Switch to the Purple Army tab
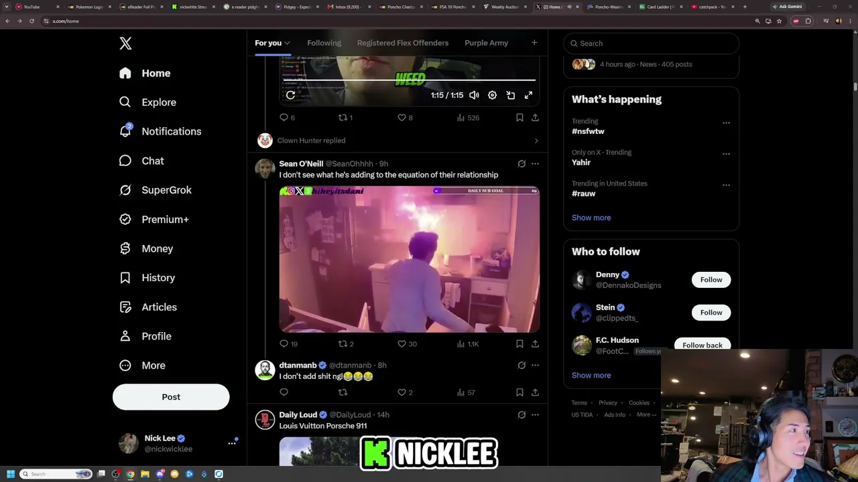The height and width of the screenshot is (482, 858). point(486,43)
